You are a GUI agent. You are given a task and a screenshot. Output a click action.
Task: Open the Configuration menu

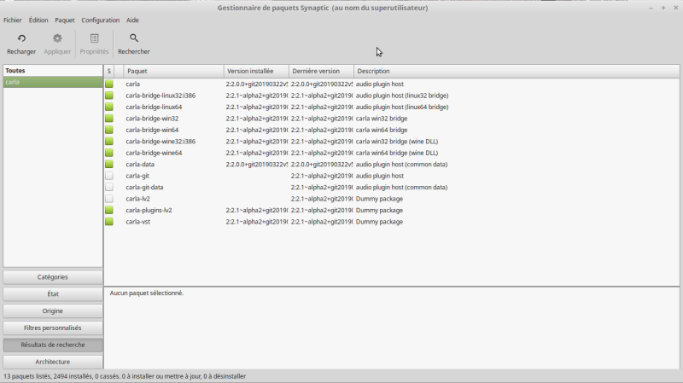(x=100, y=20)
